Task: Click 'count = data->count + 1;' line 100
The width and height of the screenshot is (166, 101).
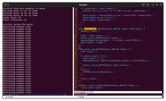Action: (x=94, y=36)
